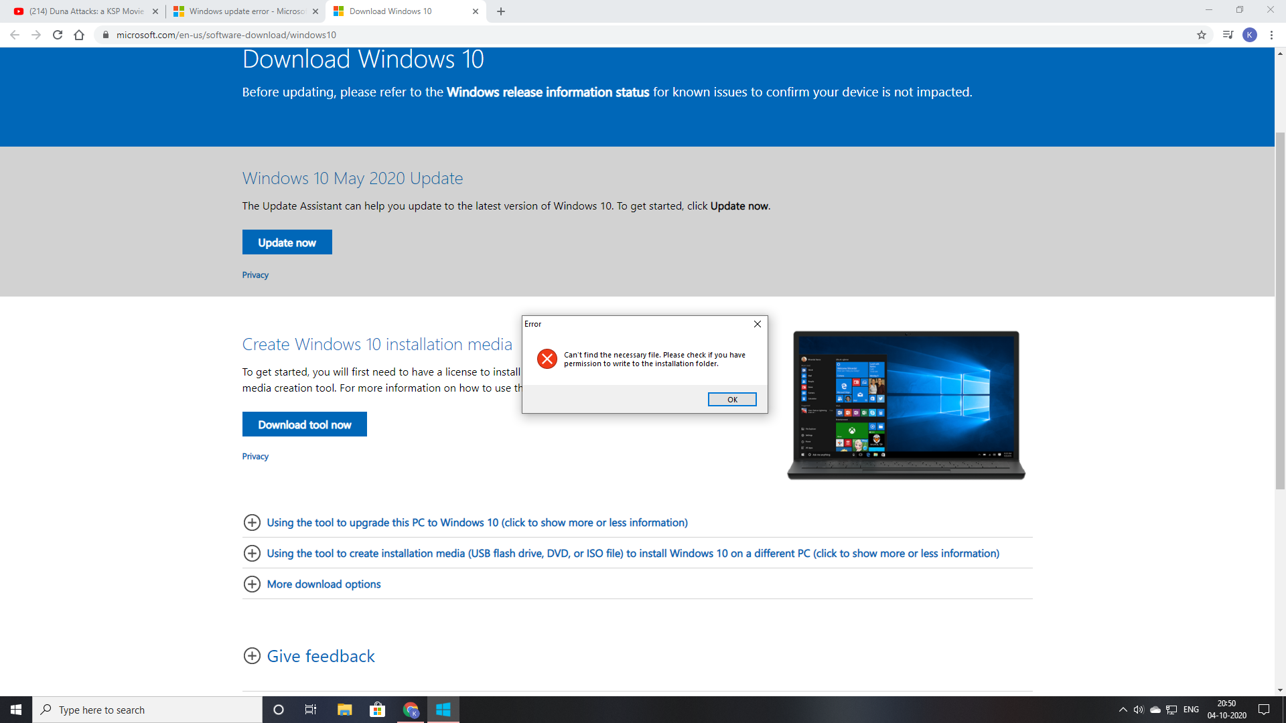Viewport: 1286px width, 723px height.
Task: Open the Chrome three-dot menu
Action: point(1271,35)
